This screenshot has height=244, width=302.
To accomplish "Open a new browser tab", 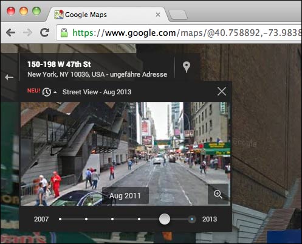I will 178,15.
